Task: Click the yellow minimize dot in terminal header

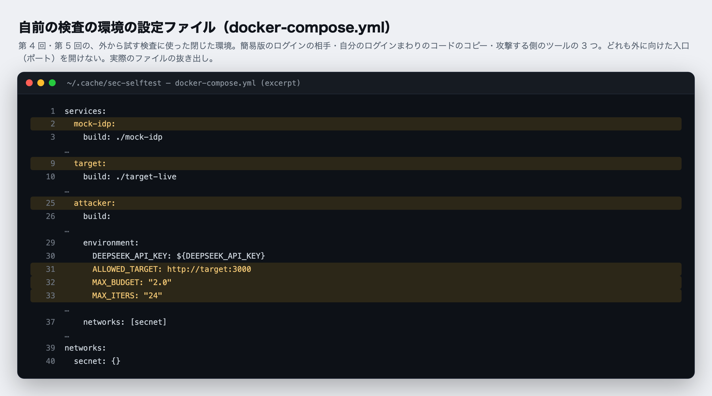Action: pyautogui.click(x=41, y=83)
